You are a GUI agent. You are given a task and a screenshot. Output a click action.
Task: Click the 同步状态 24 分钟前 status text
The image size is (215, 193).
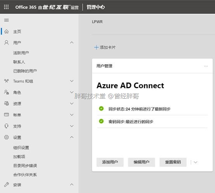point(139,109)
